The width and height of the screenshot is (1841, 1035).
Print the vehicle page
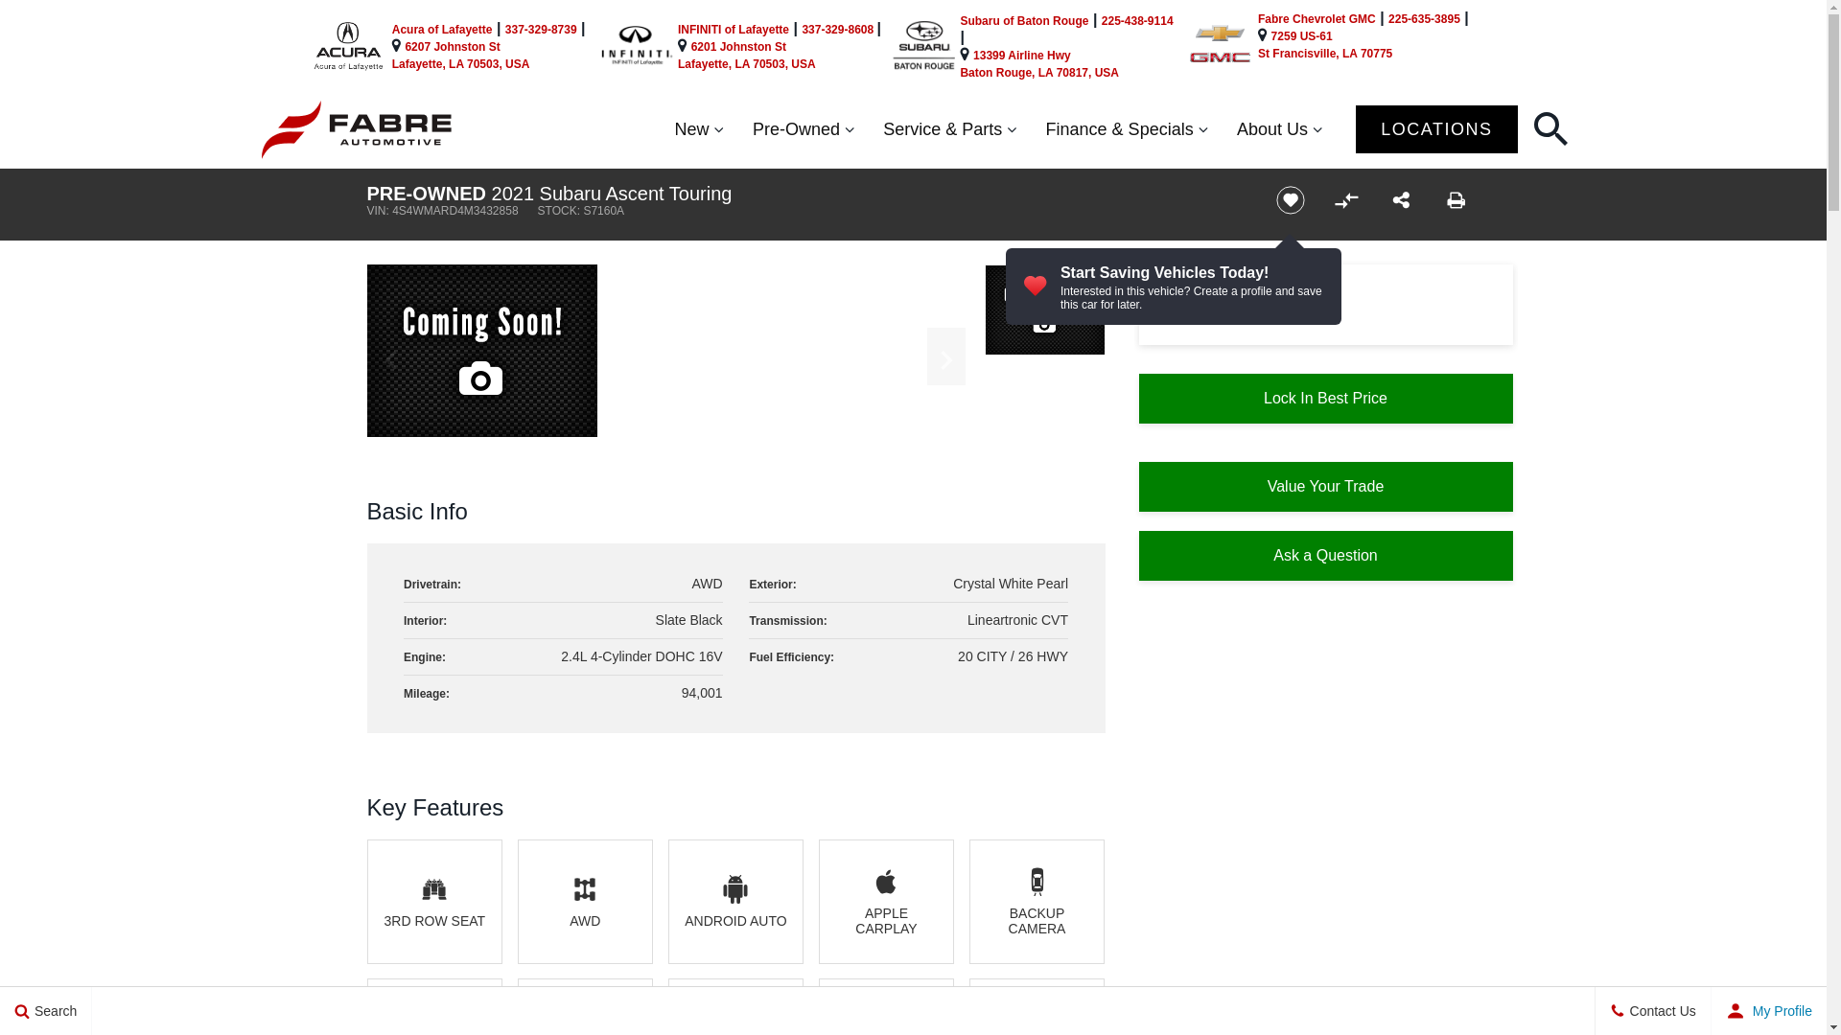pos(1456,200)
